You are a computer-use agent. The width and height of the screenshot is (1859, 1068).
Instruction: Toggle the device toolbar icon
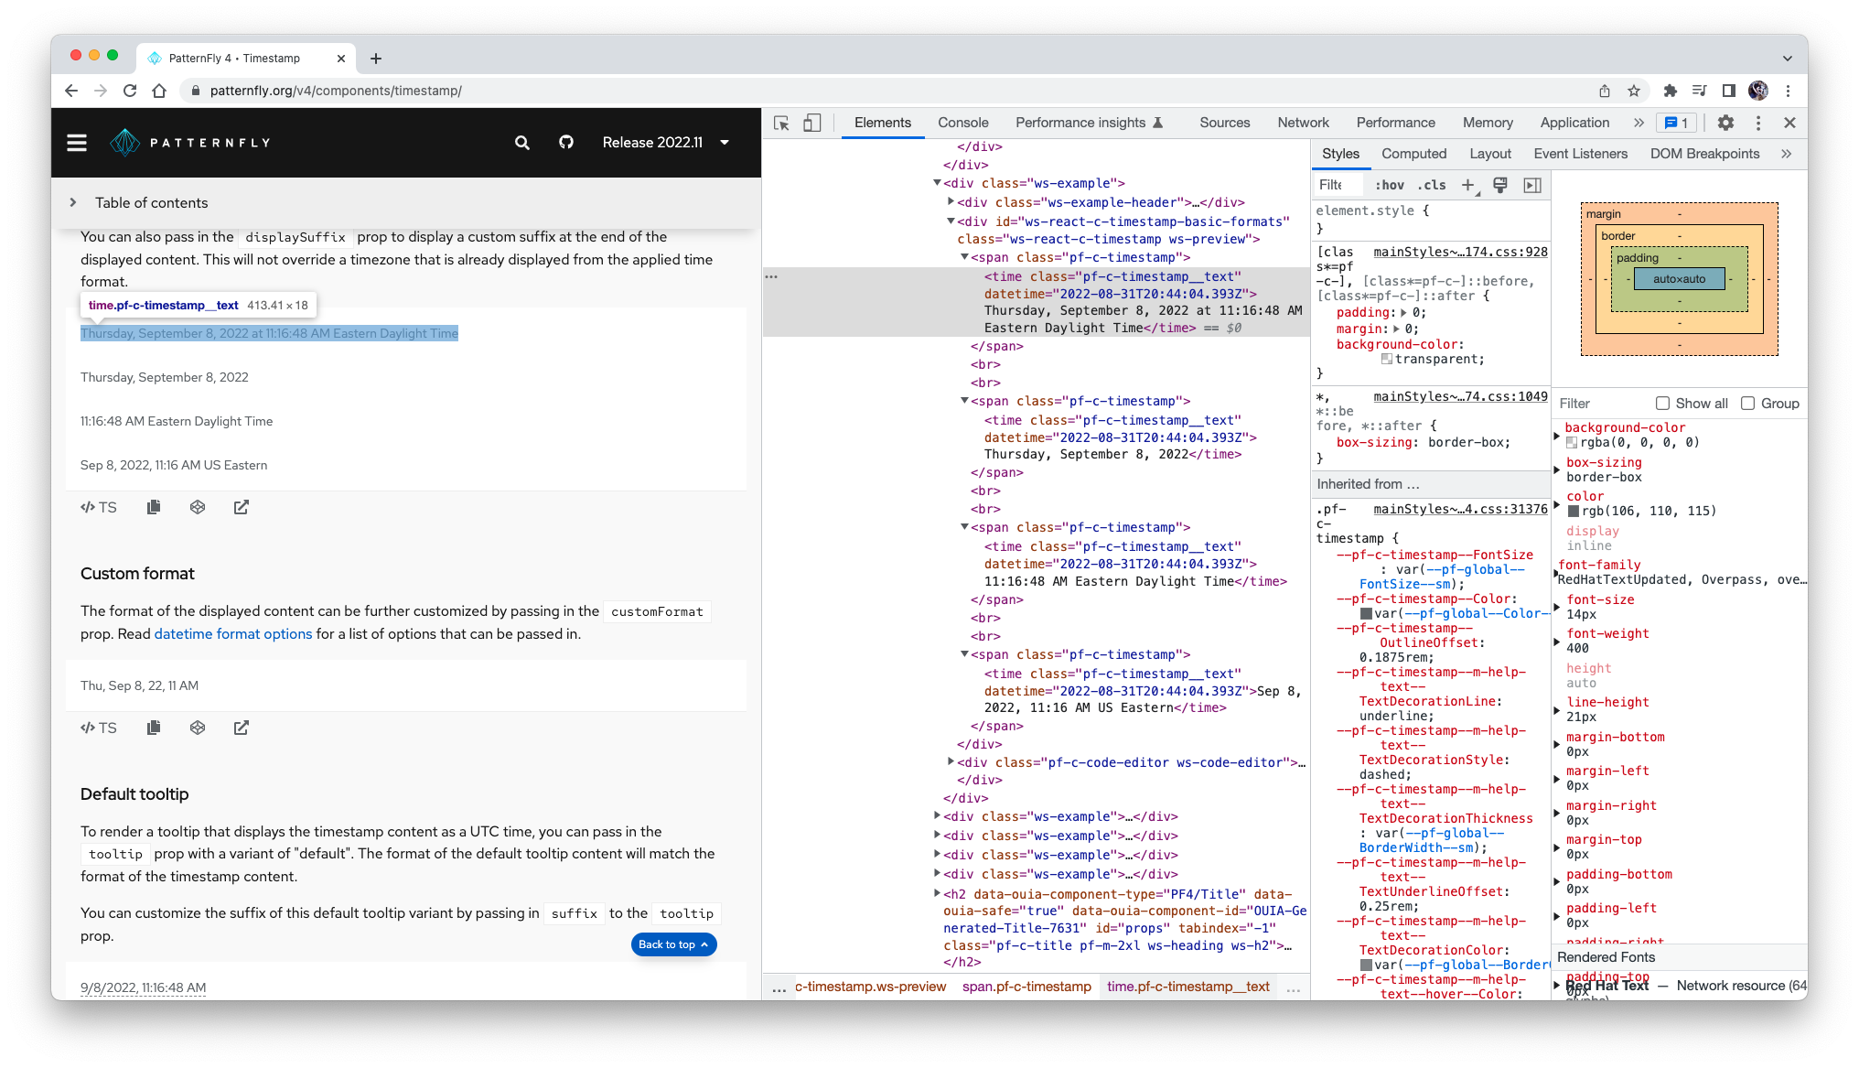pos(811,124)
